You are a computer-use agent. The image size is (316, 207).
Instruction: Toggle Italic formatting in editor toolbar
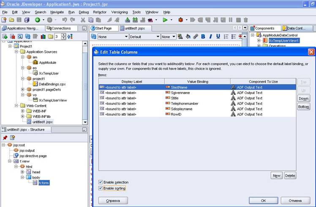[211, 36]
